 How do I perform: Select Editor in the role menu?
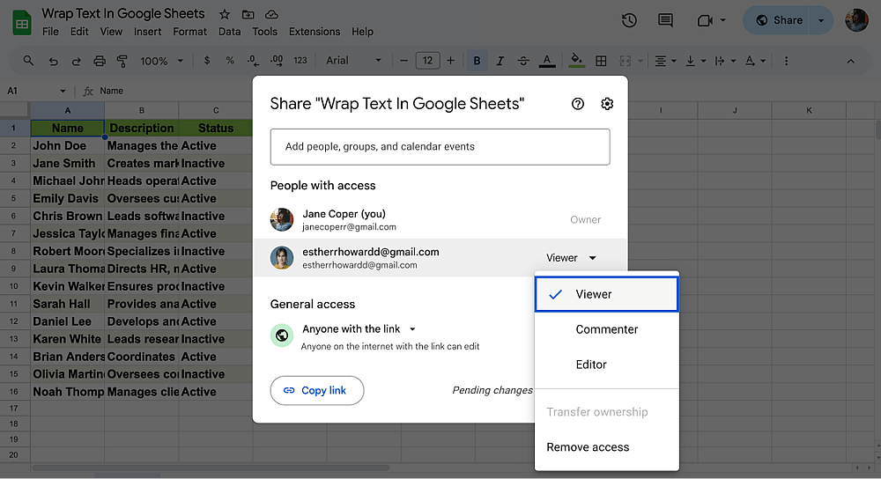click(607, 365)
